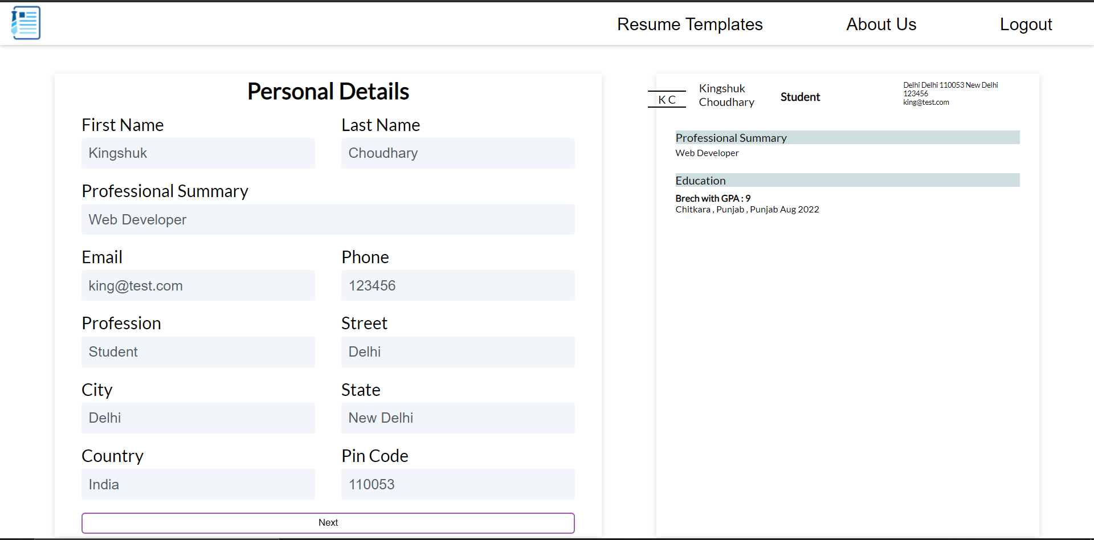The height and width of the screenshot is (540, 1094).
Task: Select the Email field with king@test.com
Action: coord(198,285)
